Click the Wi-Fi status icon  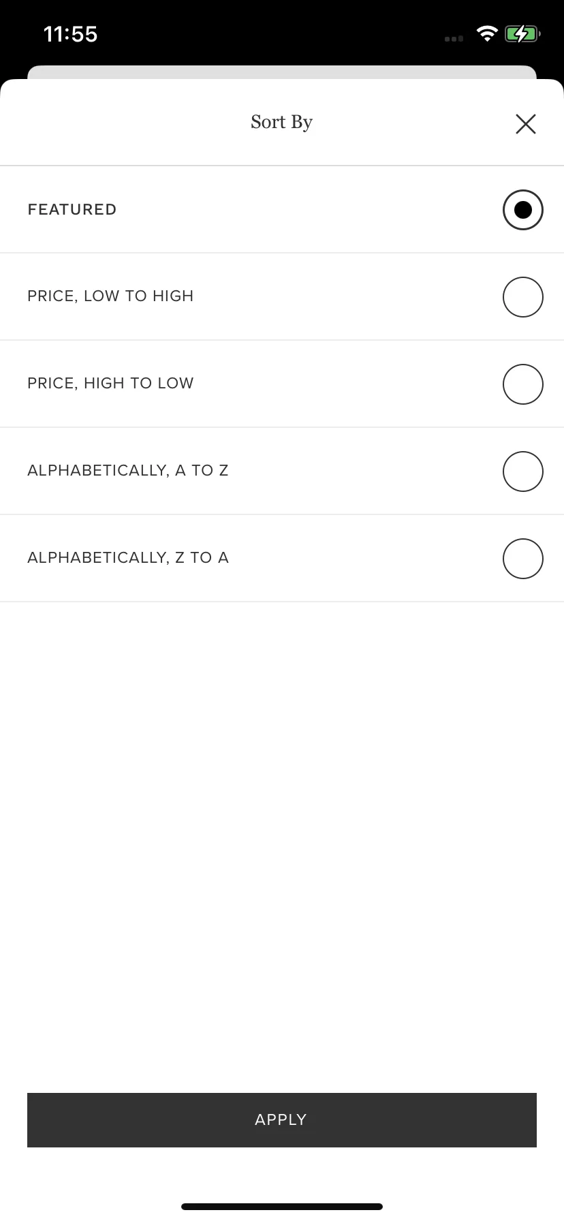(x=487, y=33)
